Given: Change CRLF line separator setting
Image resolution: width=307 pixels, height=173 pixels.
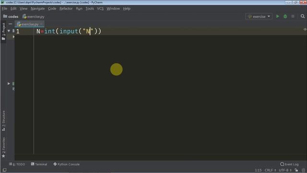Looking at the screenshot, I should (x=270, y=170).
